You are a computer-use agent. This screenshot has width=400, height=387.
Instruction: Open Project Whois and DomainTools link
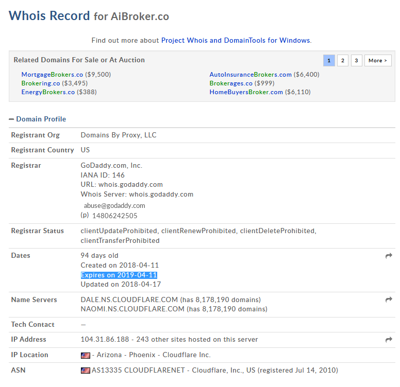point(236,40)
